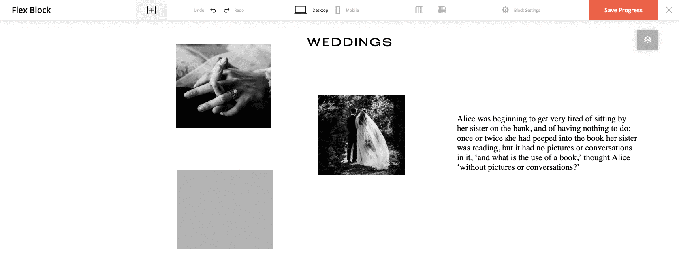The height and width of the screenshot is (269, 679).
Task: Click the Undo arrow icon
Action: pos(213,10)
